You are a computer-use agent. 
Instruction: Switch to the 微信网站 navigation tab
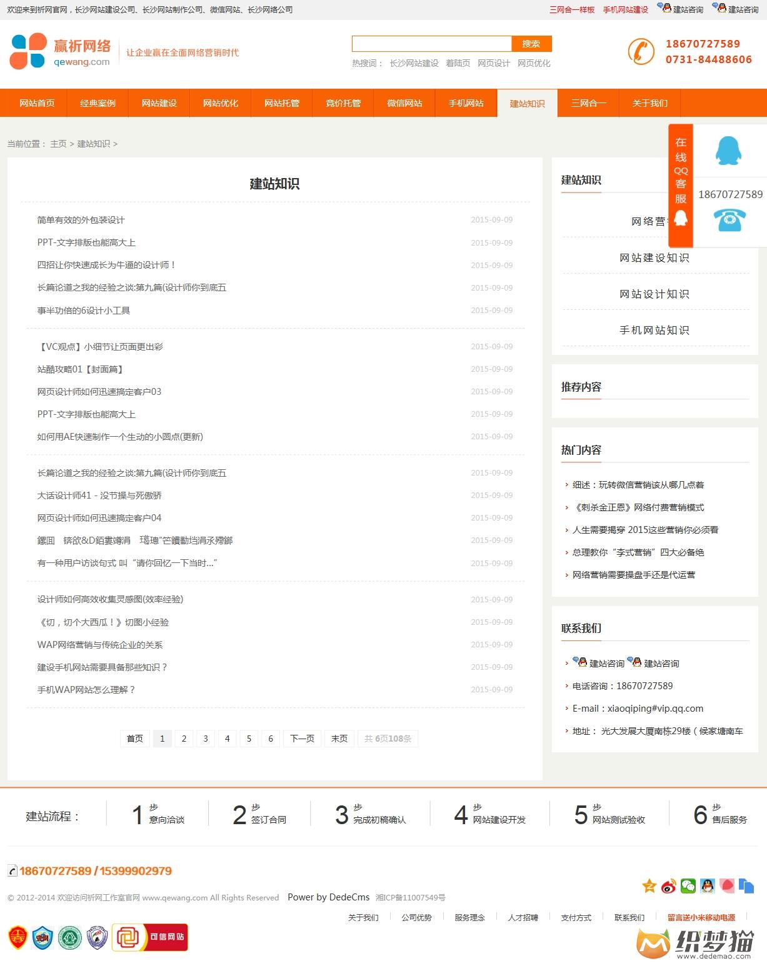click(x=404, y=103)
